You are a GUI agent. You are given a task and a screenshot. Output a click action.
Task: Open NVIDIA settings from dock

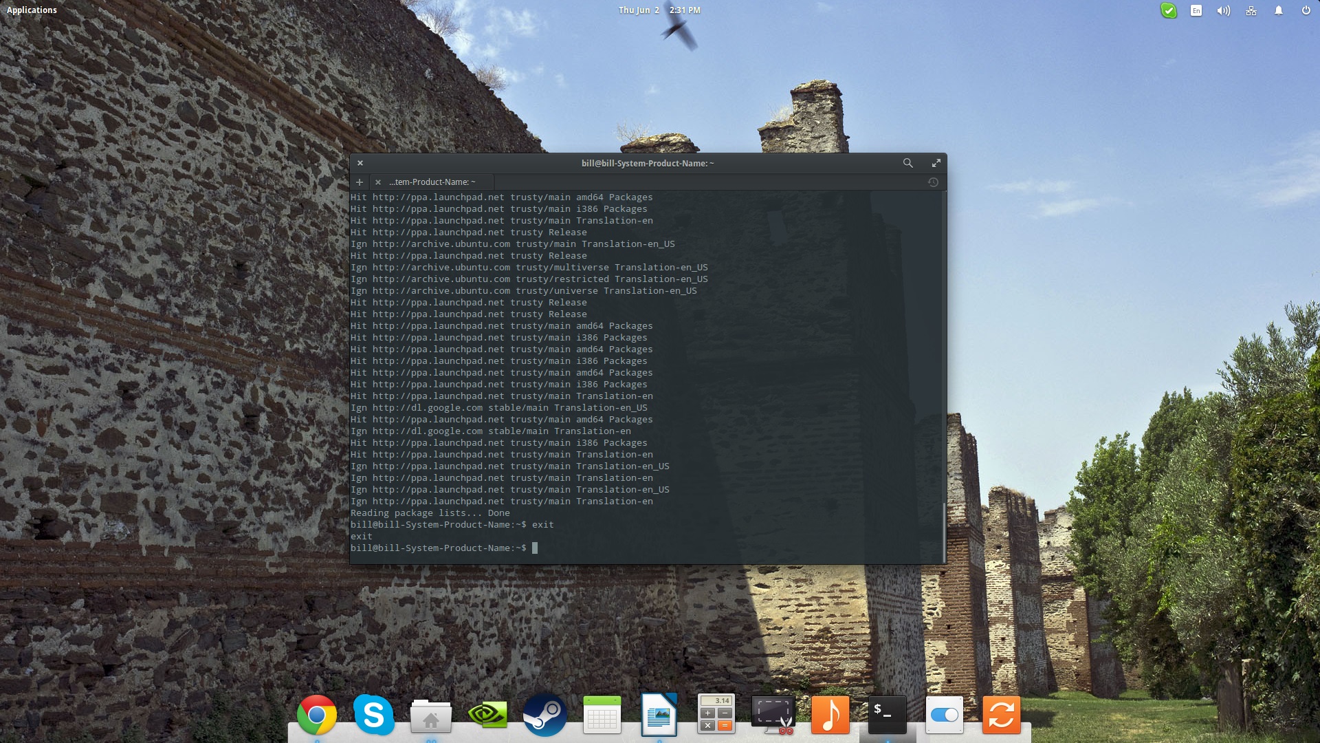[x=487, y=715]
